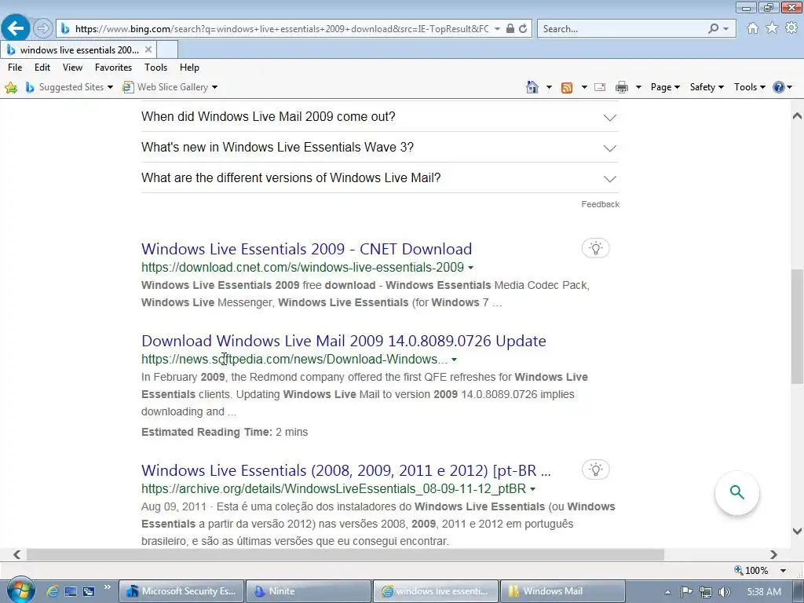Viewport: 804px width, 603px height.
Task: Click the Action Center flag tray icon
Action: tap(686, 592)
